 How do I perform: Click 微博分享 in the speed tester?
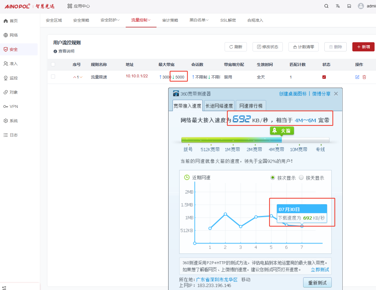pyautogui.click(x=321, y=94)
